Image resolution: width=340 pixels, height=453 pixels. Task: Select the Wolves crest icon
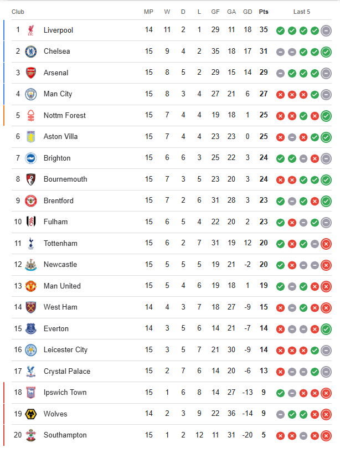tap(30, 414)
